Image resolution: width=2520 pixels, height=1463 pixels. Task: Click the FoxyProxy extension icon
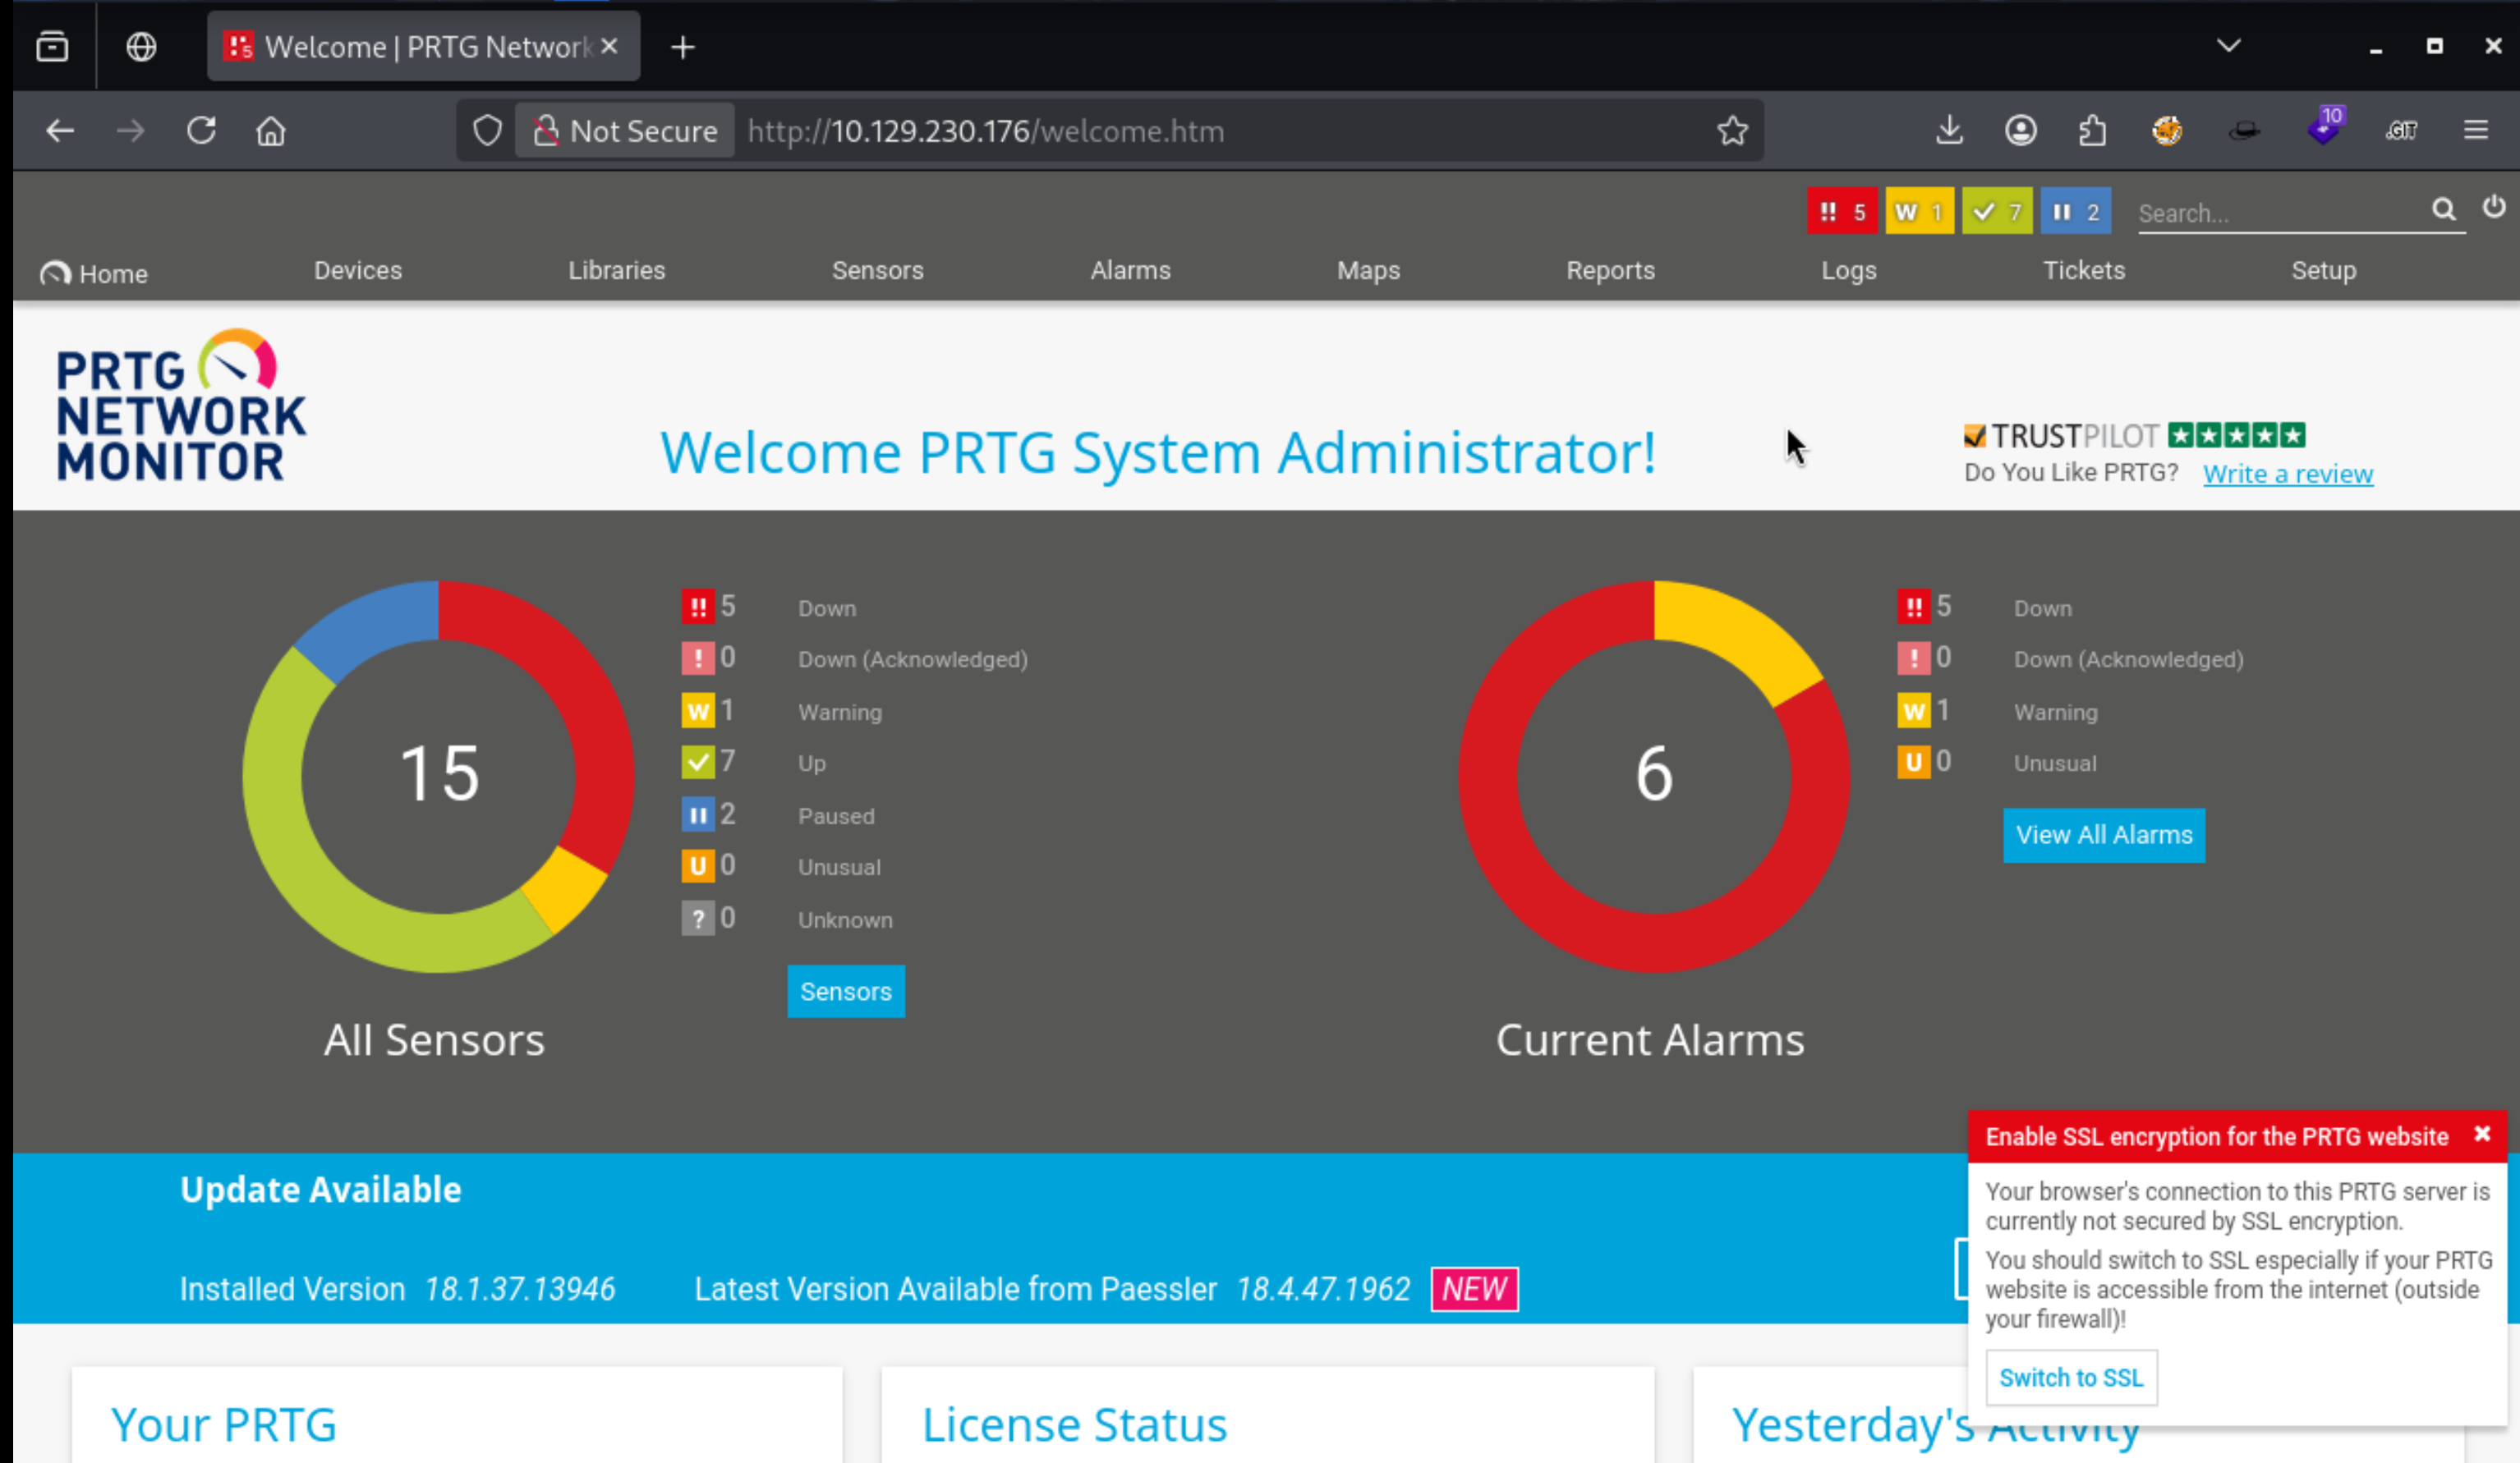pyautogui.click(x=2167, y=131)
